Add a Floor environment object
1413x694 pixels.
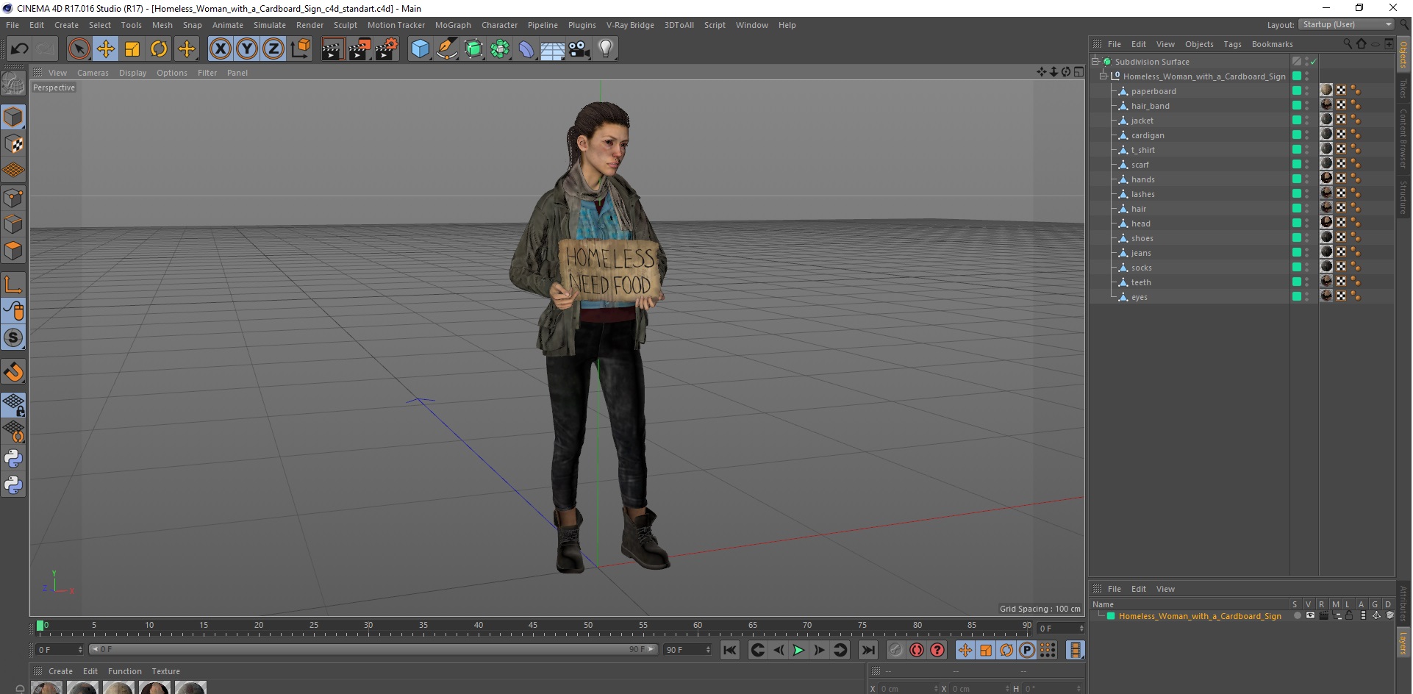tap(553, 49)
